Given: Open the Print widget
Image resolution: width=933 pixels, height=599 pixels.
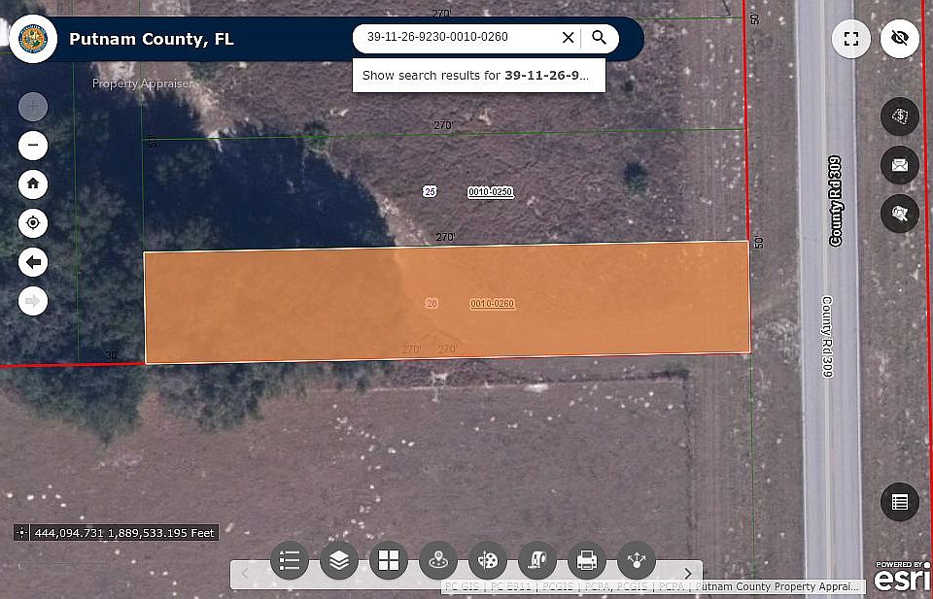Looking at the screenshot, I should [x=587, y=560].
